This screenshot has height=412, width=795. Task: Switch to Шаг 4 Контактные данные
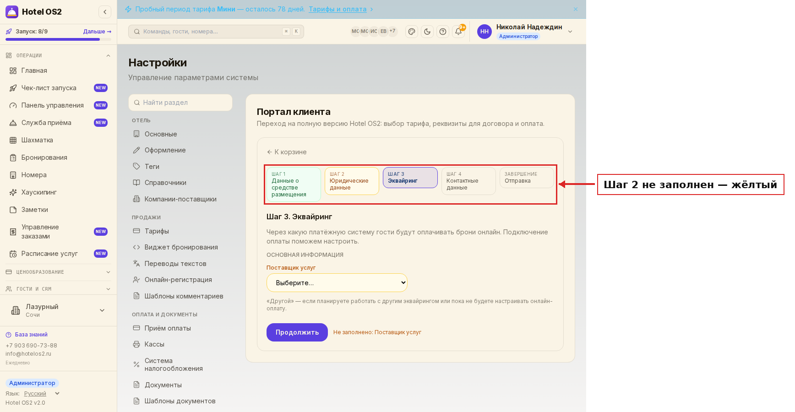(x=468, y=181)
